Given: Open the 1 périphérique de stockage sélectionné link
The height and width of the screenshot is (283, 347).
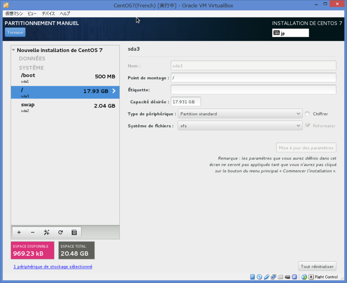Looking at the screenshot, I should click(x=53, y=267).
